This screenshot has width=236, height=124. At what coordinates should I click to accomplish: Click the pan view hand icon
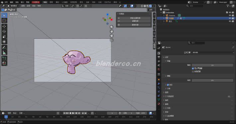pyautogui.click(x=112, y=31)
